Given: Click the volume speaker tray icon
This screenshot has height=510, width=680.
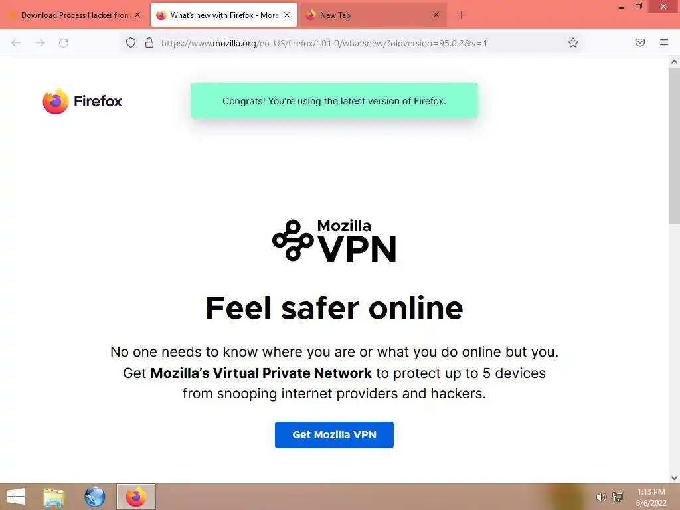Looking at the screenshot, I should tap(601, 497).
